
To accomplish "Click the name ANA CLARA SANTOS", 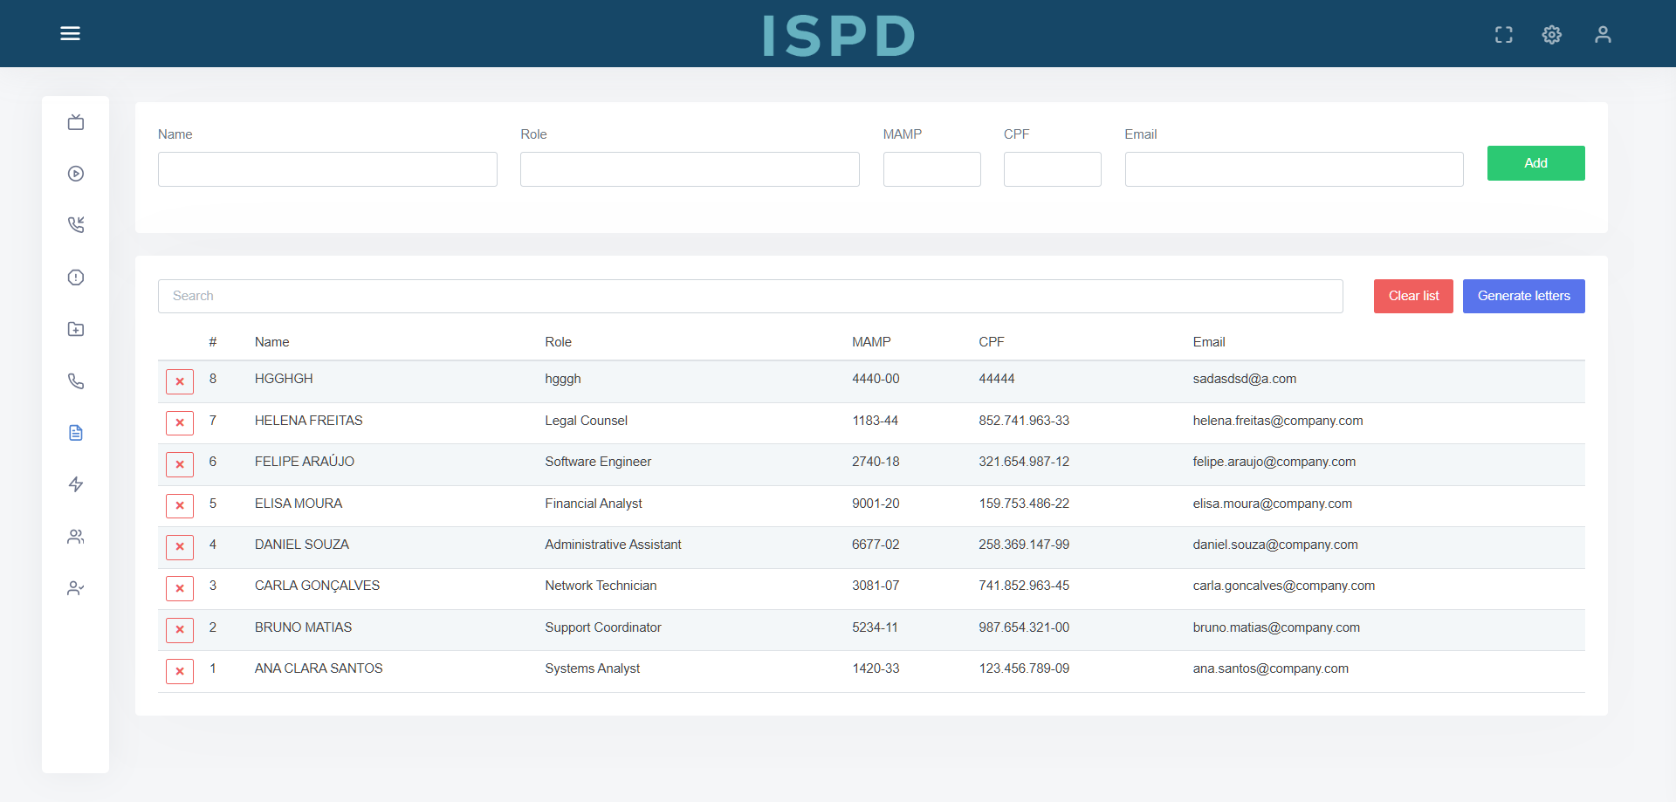I will tap(319, 668).
